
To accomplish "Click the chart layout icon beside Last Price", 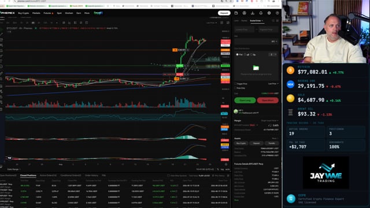I will 221,23.
